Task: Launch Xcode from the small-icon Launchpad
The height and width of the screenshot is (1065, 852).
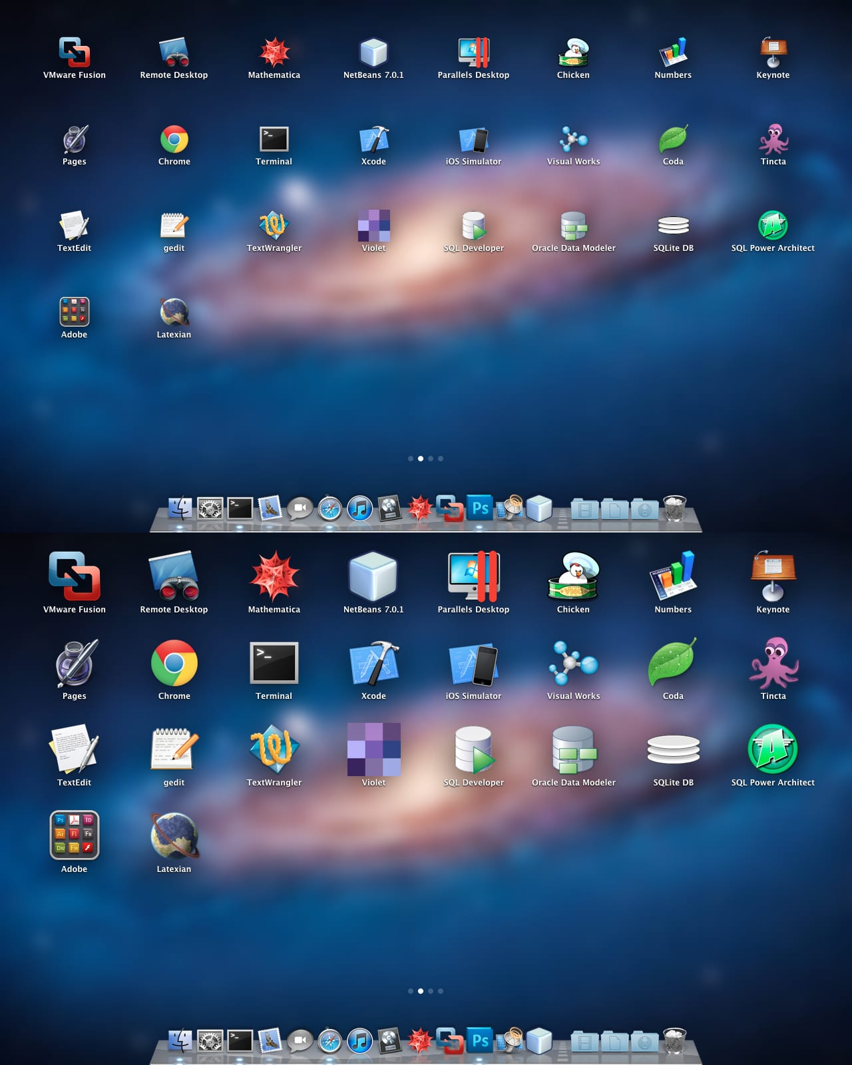Action: pos(374,139)
